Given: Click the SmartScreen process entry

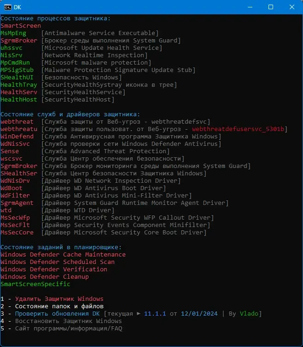Looking at the screenshot, I should tap(21, 26).
